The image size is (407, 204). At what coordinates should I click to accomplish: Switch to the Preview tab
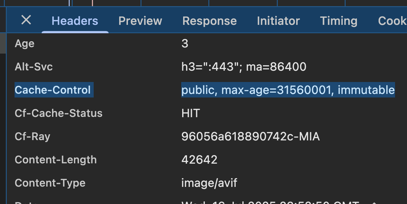click(x=140, y=21)
